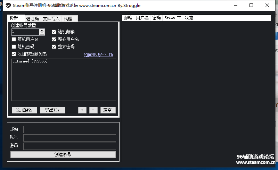Viewport: 278px width, 170px height.
Task: Switch to the 验证码 tab
Action: (32, 19)
